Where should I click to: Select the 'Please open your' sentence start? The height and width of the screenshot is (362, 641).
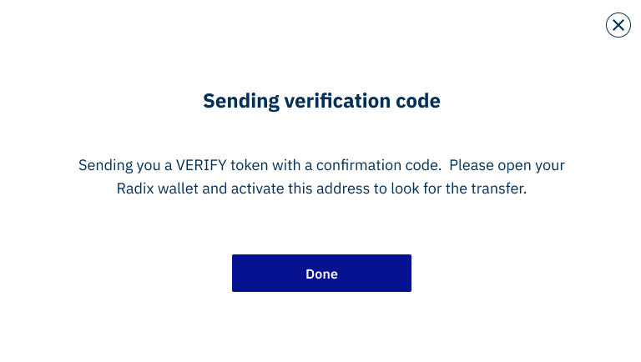coord(507,165)
